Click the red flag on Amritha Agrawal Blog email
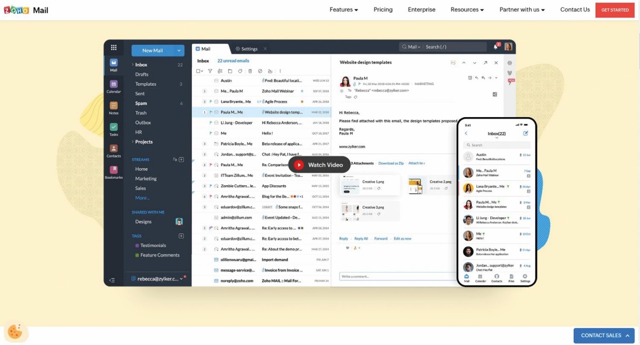Viewport: 640px width, 345px height. (211, 196)
